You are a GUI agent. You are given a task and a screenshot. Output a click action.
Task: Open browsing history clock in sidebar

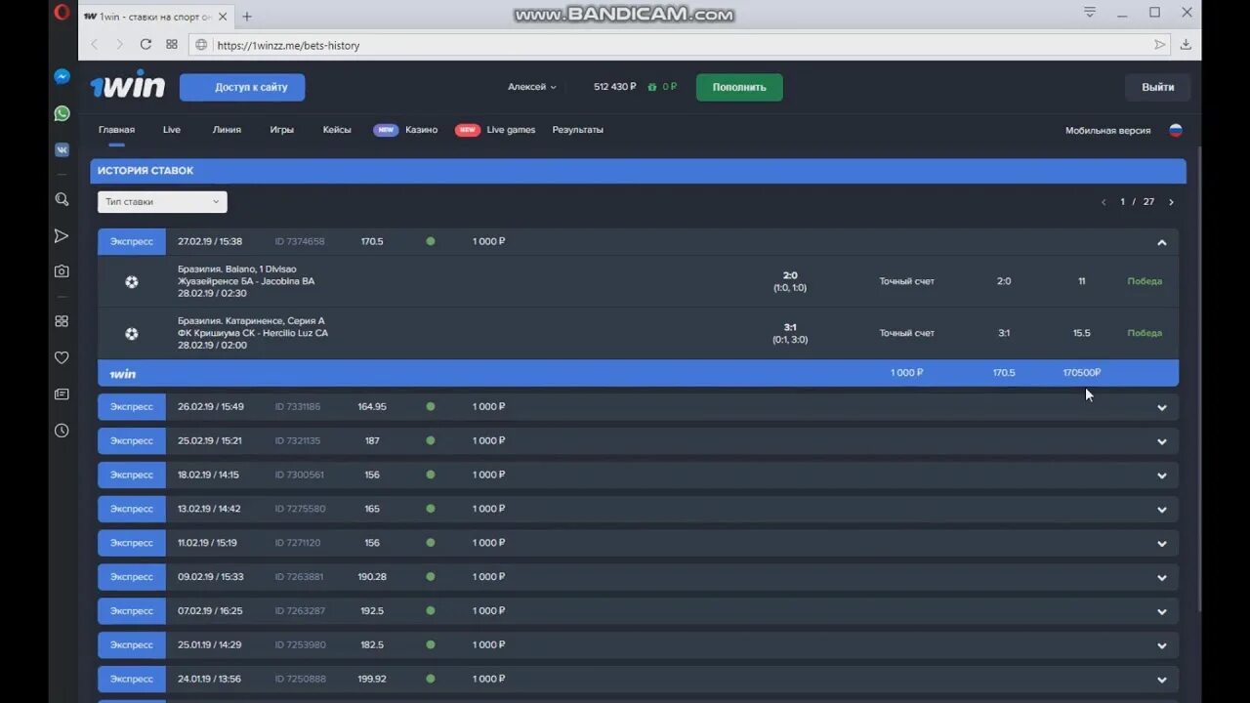click(x=62, y=431)
